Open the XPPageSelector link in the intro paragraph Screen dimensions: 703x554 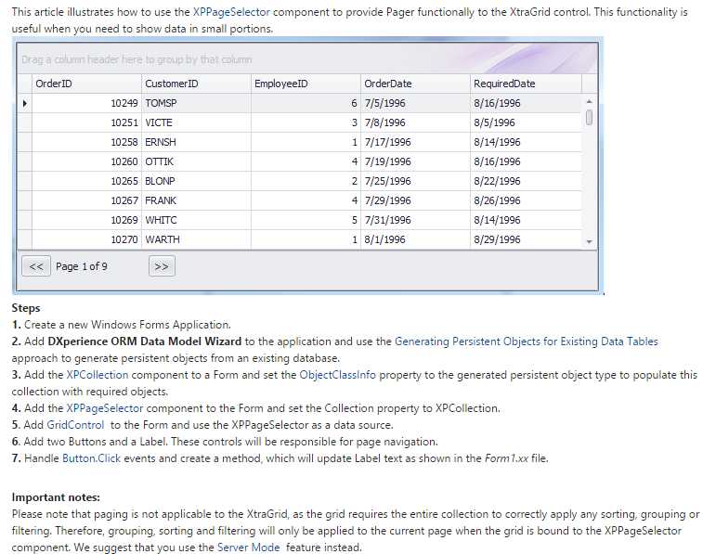(231, 12)
